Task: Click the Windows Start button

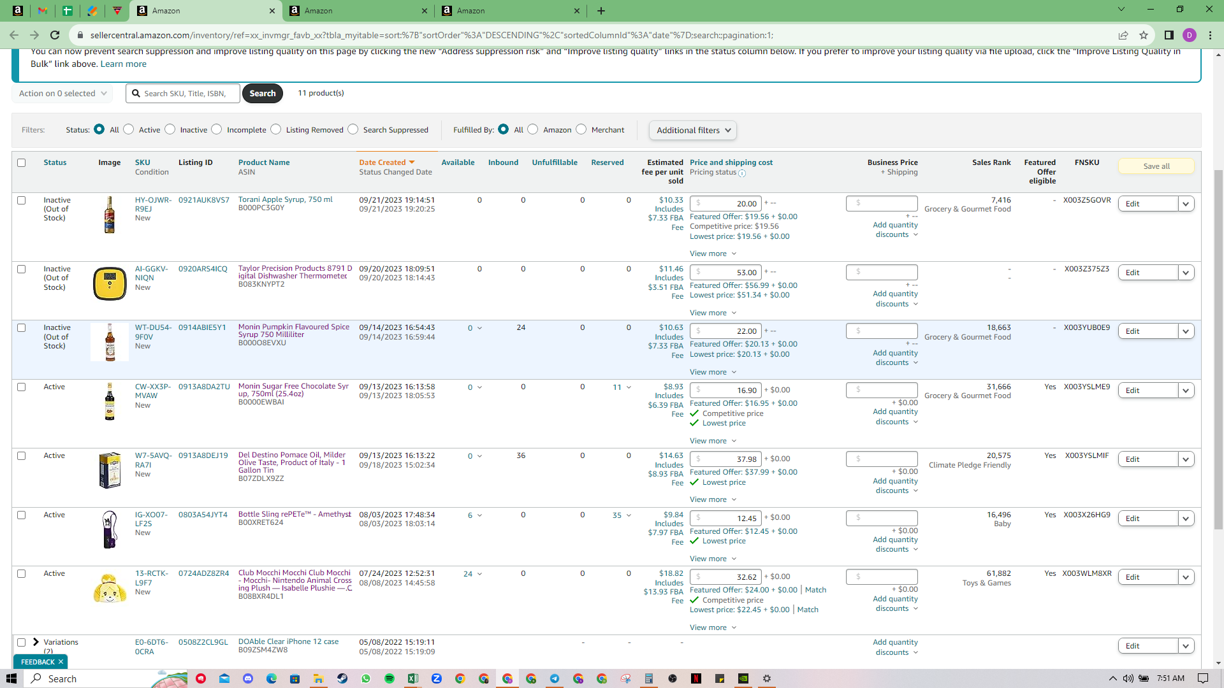Action: pos(11,678)
